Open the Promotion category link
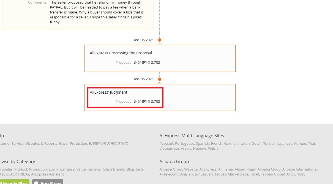The width and height of the screenshot is (333, 184). tap(38, 169)
